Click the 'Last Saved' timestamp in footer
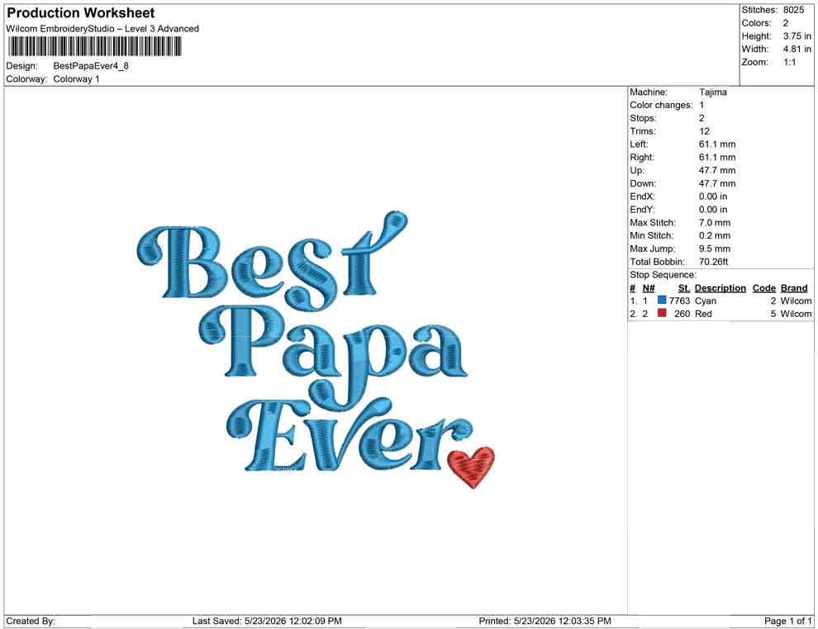This screenshot has height=629, width=818. click(x=267, y=621)
